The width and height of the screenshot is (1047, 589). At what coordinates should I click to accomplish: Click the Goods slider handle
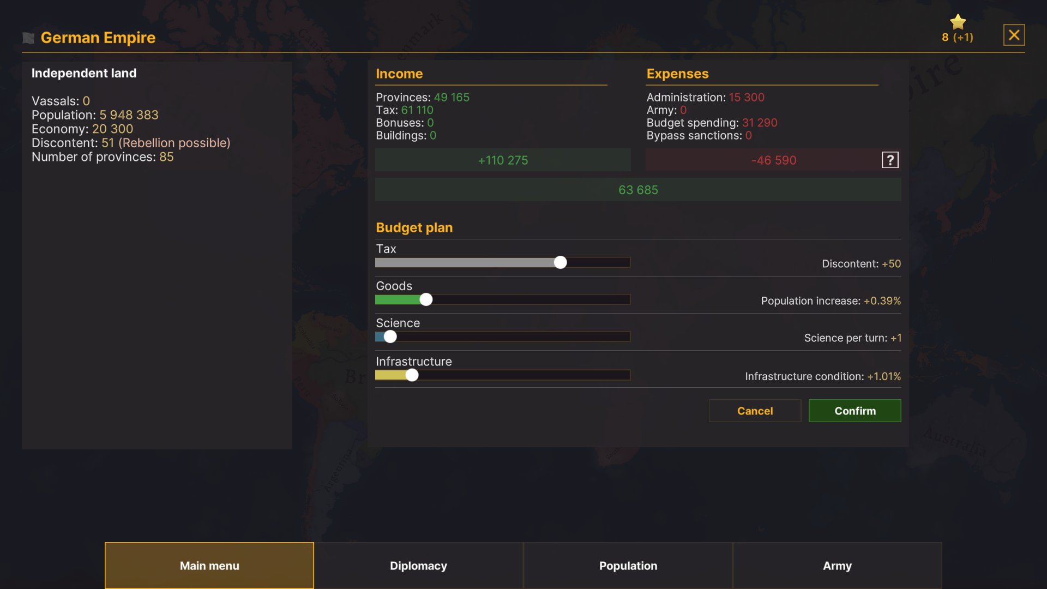[x=425, y=299]
